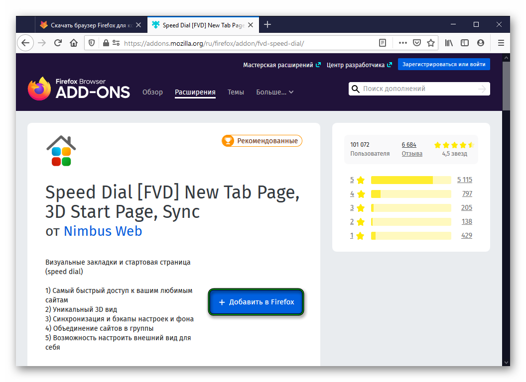Screen dimensions: 526x382
Task: Open site permissions icon in address bar
Action: (116, 43)
